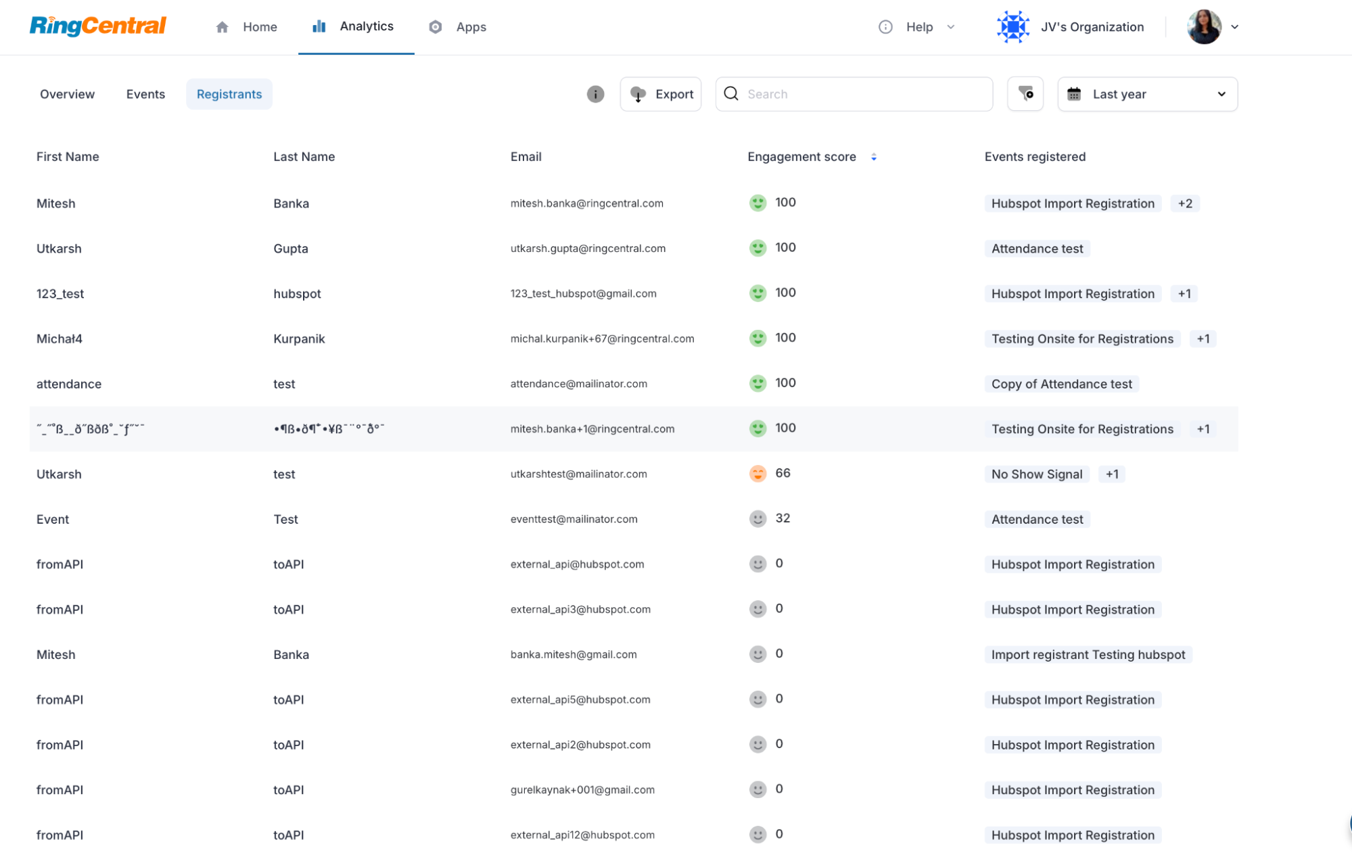The image size is (1352, 865).
Task: Click JV's Organization snowflake logo
Action: click(x=1012, y=27)
